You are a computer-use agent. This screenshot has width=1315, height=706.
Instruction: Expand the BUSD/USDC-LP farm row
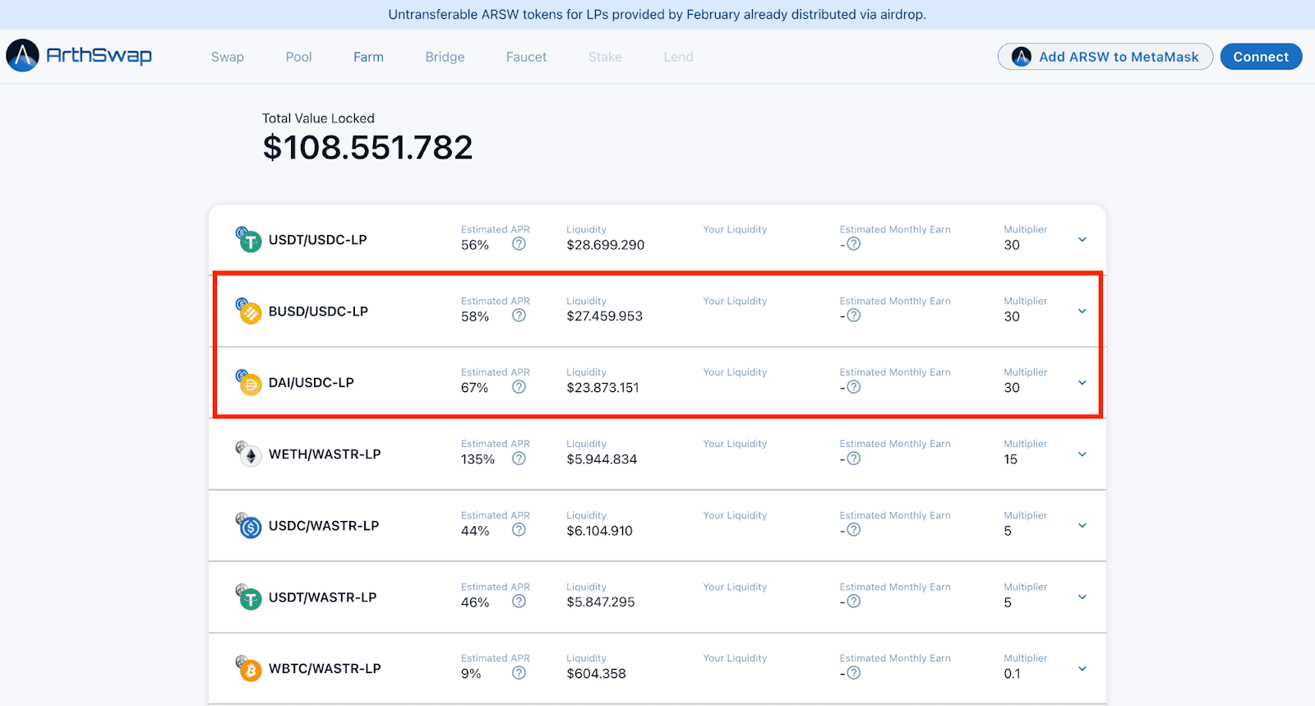point(1082,311)
